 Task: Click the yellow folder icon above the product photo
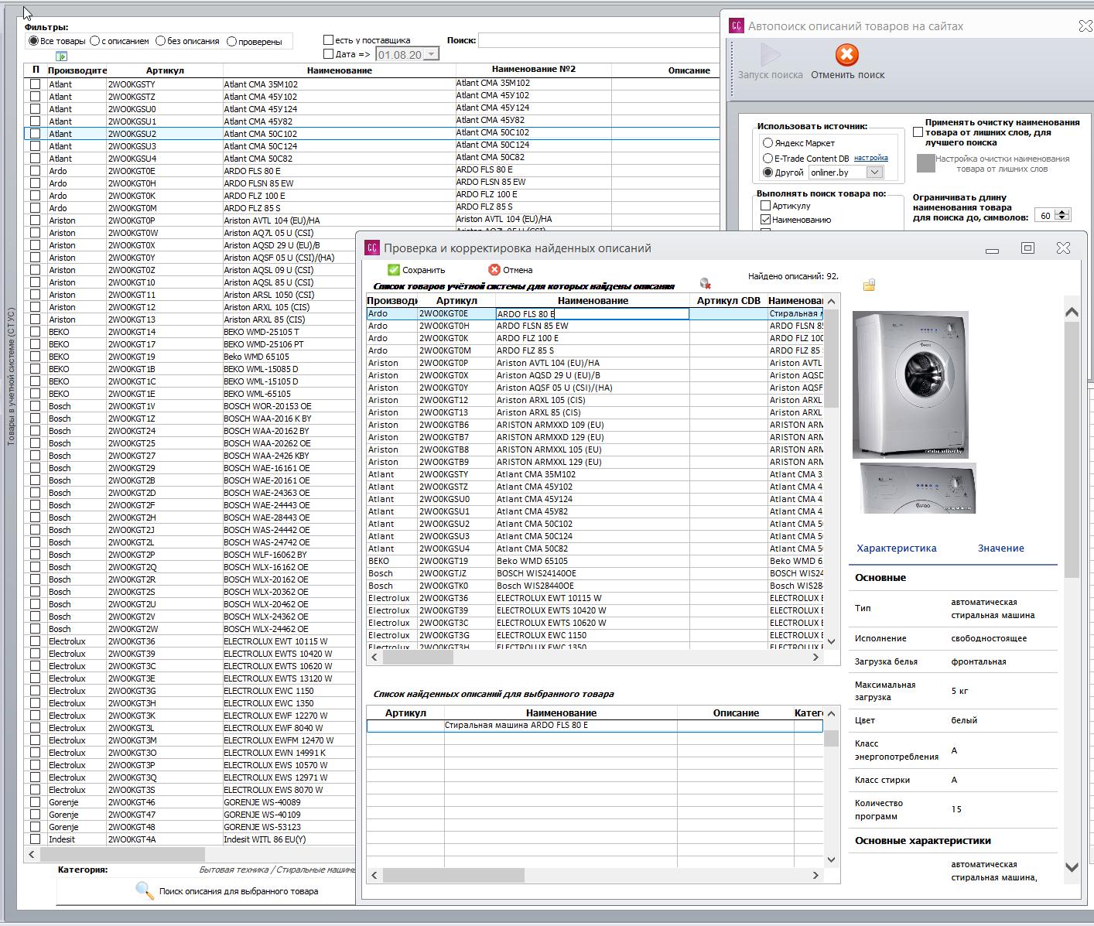[x=869, y=285]
